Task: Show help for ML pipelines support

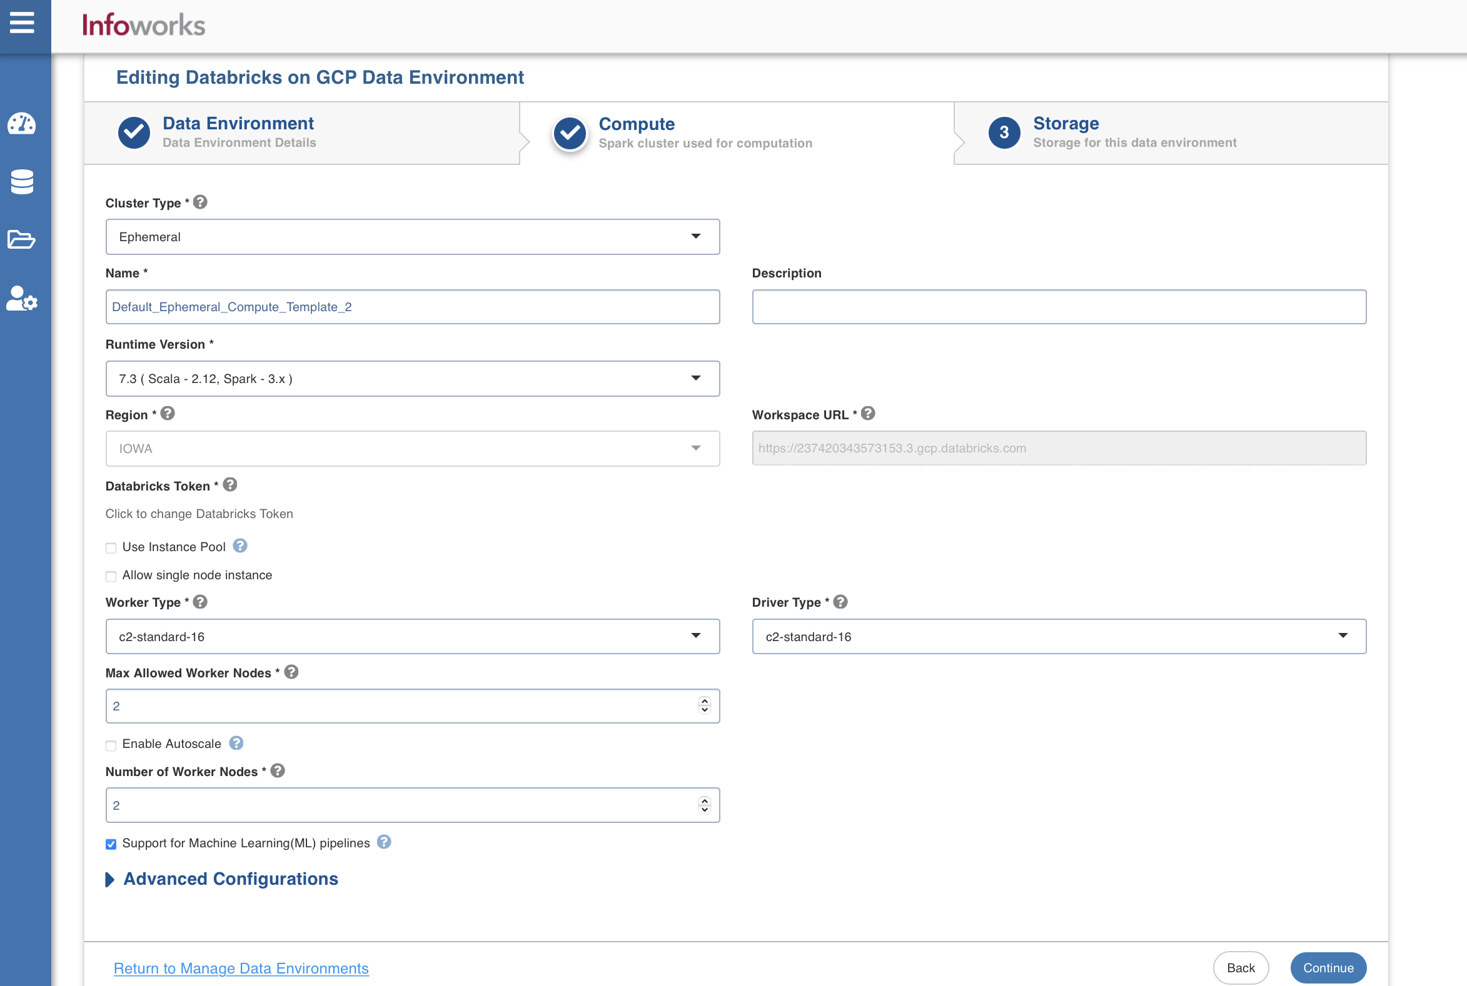Action: 384,842
